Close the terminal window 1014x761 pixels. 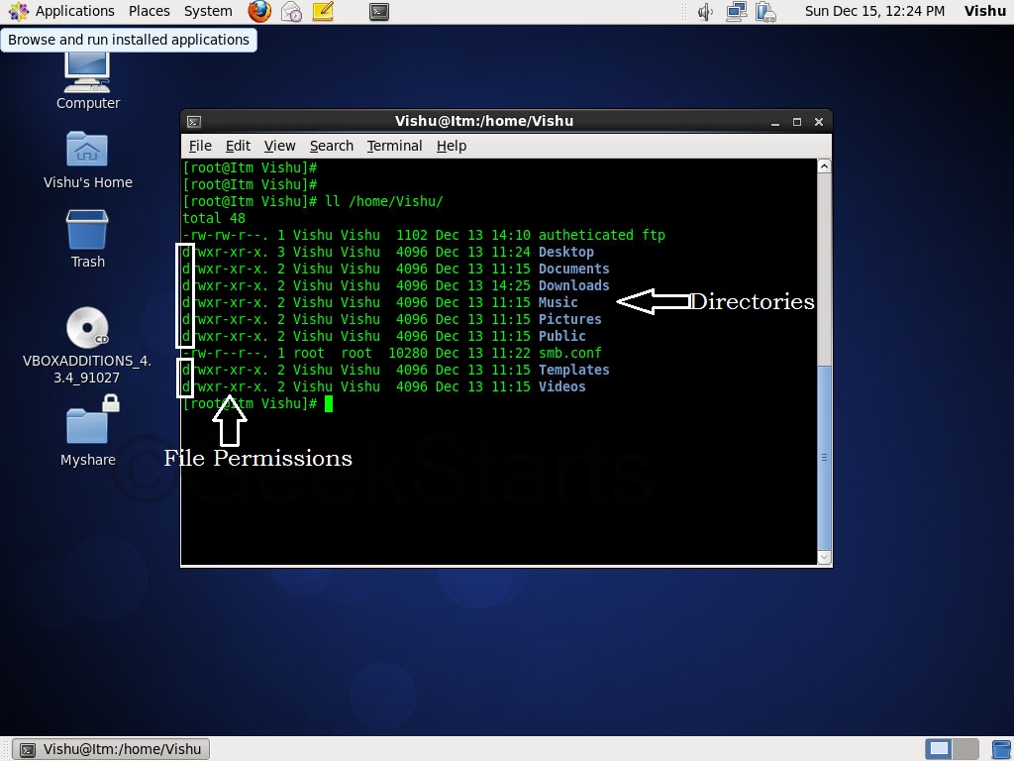[819, 122]
